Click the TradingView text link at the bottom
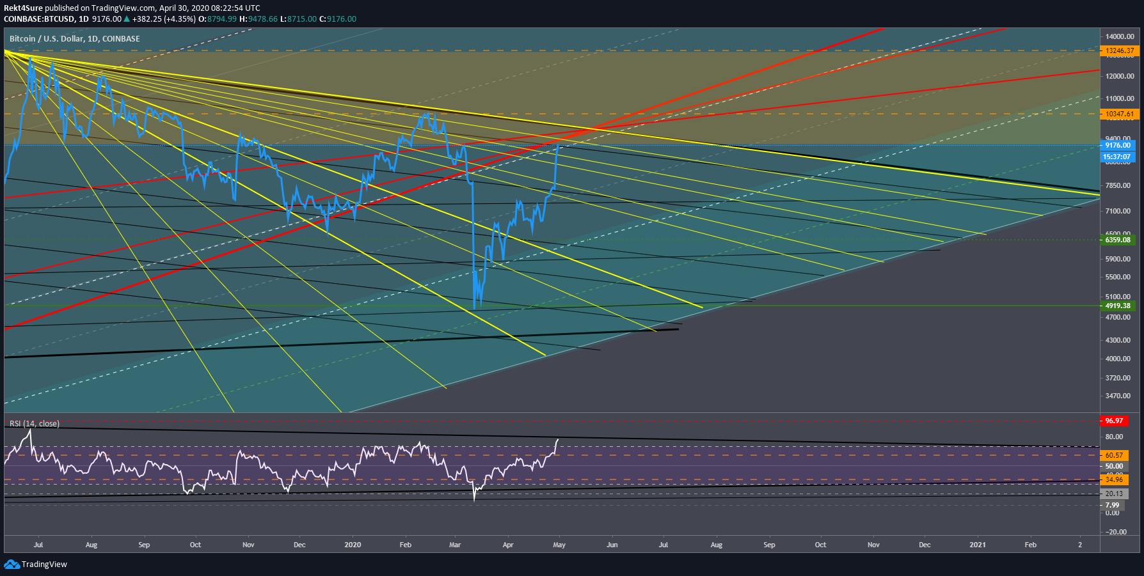Viewport: 1144px width, 576px height. click(x=44, y=564)
